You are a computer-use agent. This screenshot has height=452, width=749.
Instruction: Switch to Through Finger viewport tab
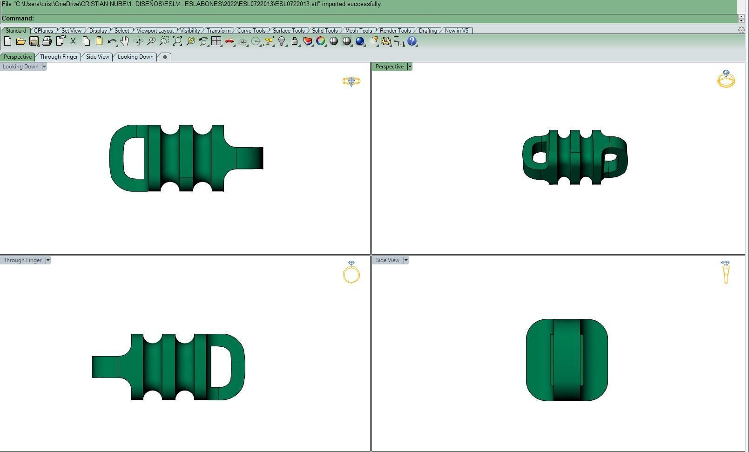click(59, 57)
